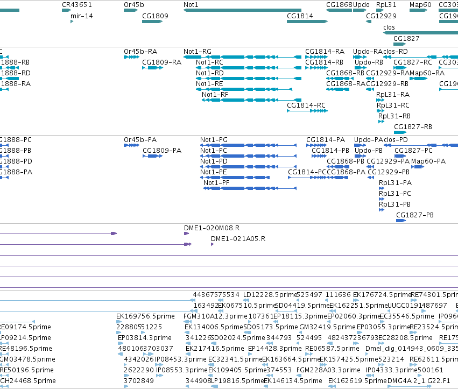Image resolution: width=458 pixels, height=389 pixels.
Task: Click the mir-14 gene label
Action: click(82, 16)
